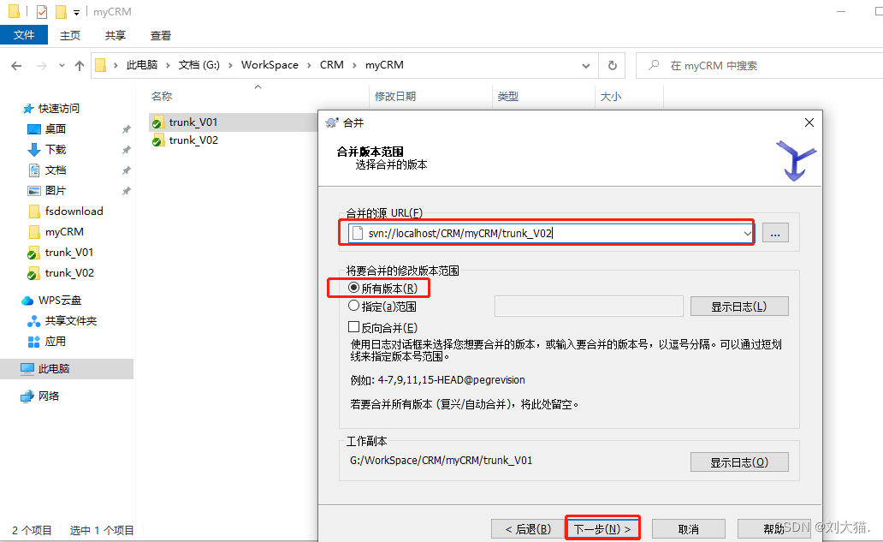This screenshot has width=883, height=542.
Task: Click the search box for myCRM
Action: pyautogui.click(x=759, y=65)
